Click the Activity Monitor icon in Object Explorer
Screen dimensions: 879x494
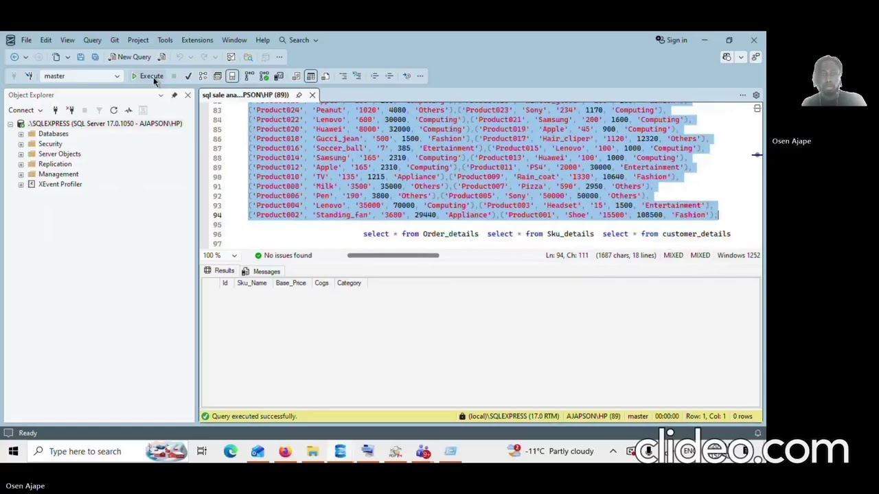coord(128,110)
